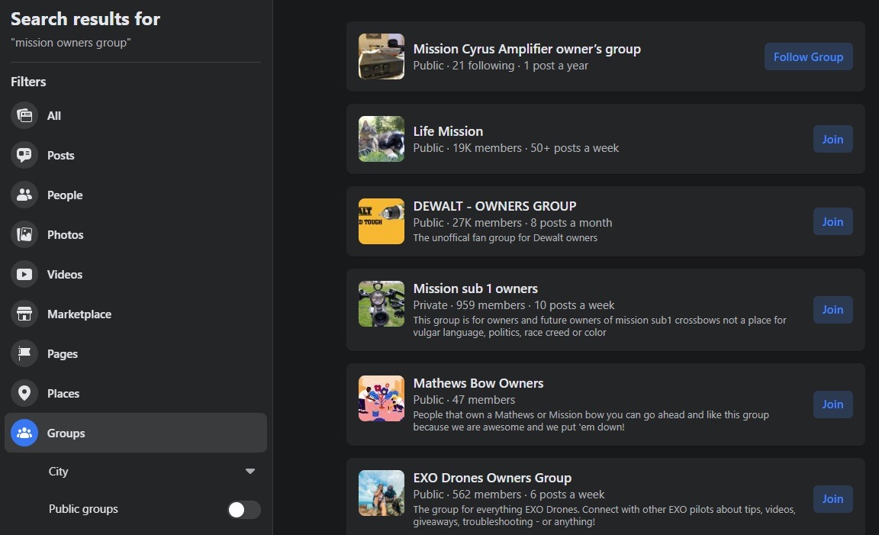Click "Private · 959 members · 10 posts a week"
Image resolution: width=879 pixels, height=535 pixels.
(x=514, y=305)
